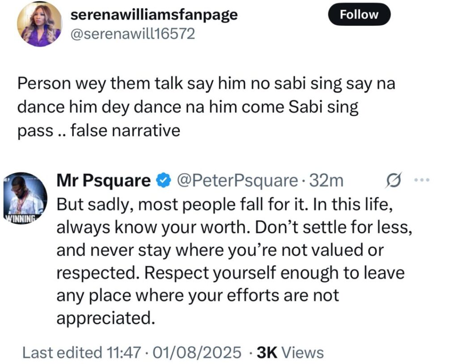
Task: Open the @PeterPsquare handle
Action: [x=237, y=181]
